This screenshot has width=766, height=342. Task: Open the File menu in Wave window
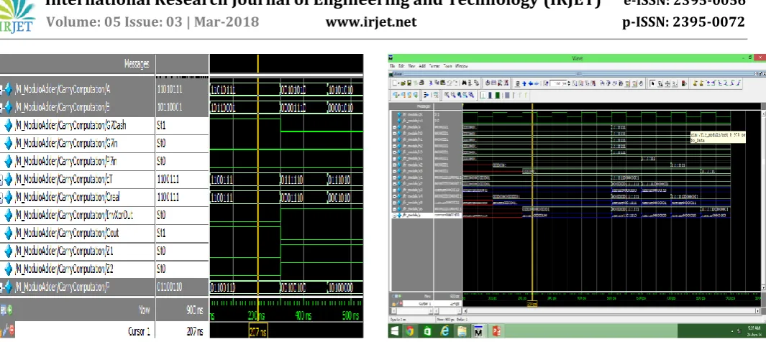coord(392,66)
